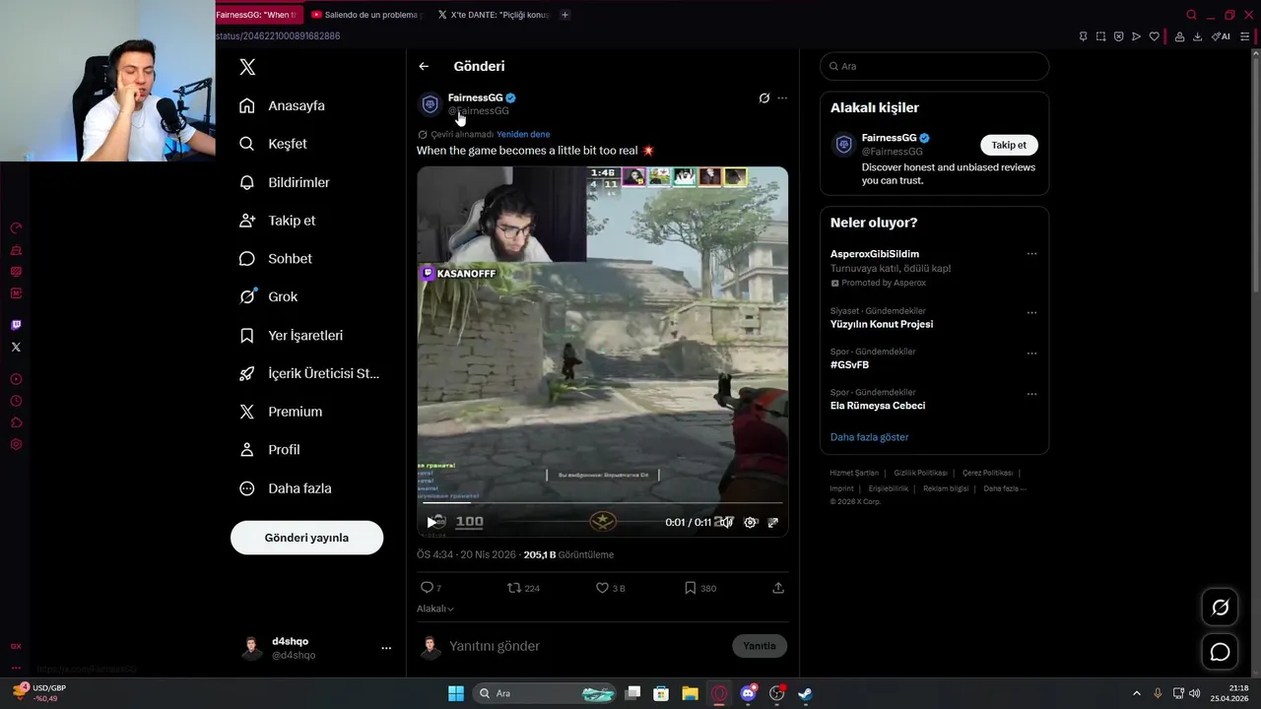Open OBS Studio from the taskbar

point(776,693)
